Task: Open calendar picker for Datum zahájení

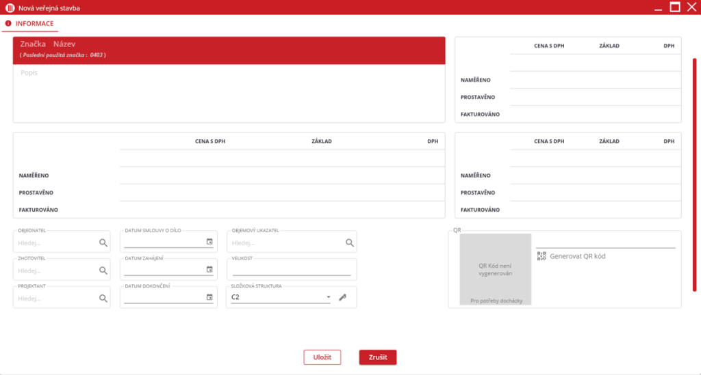Action: tap(209, 270)
